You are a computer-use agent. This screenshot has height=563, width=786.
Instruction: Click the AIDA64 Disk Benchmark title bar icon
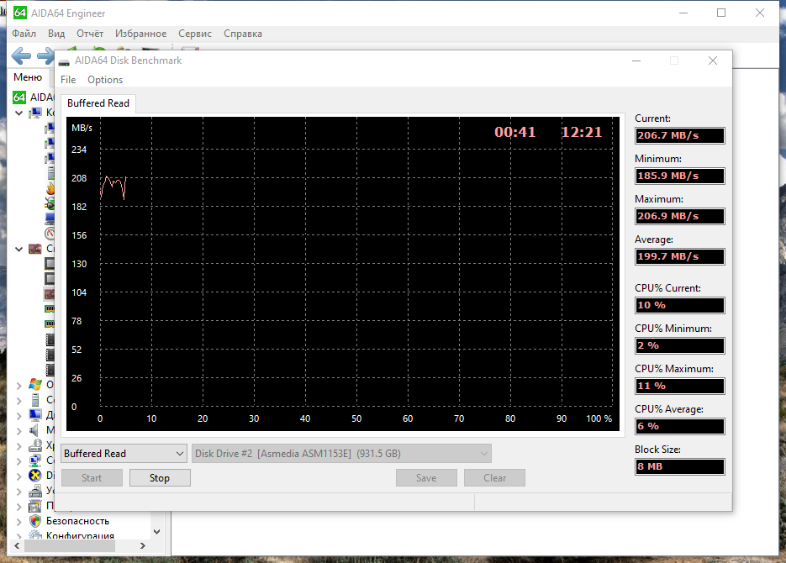[x=64, y=61]
